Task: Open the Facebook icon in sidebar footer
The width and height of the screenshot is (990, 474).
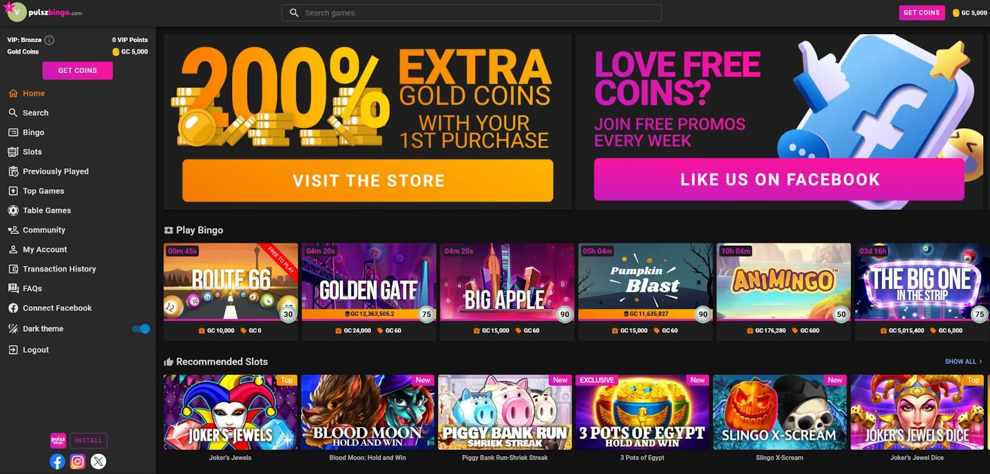Action: tap(57, 462)
